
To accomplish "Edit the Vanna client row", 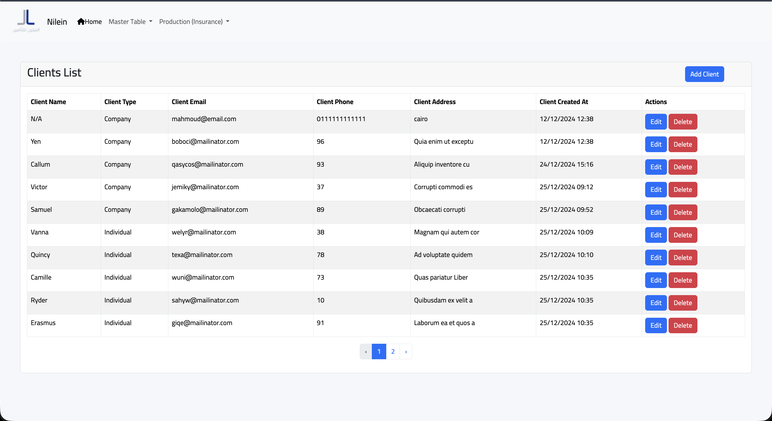I will [x=655, y=235].
